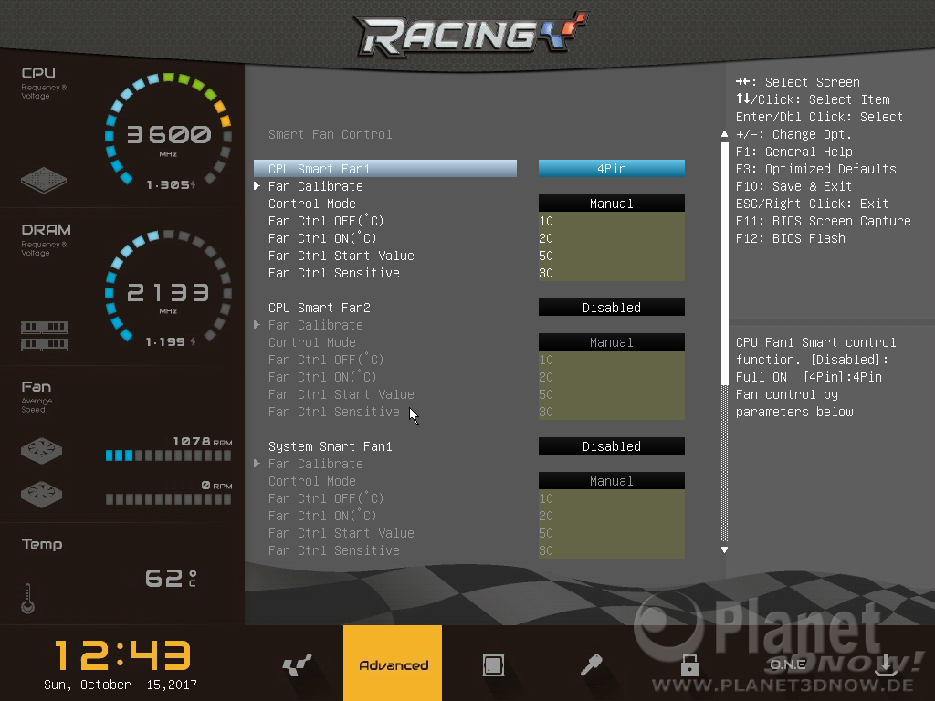Change CPU Smart Fan2 Disabled option
This screenshot has width=935, height=701.
(611, 308)
